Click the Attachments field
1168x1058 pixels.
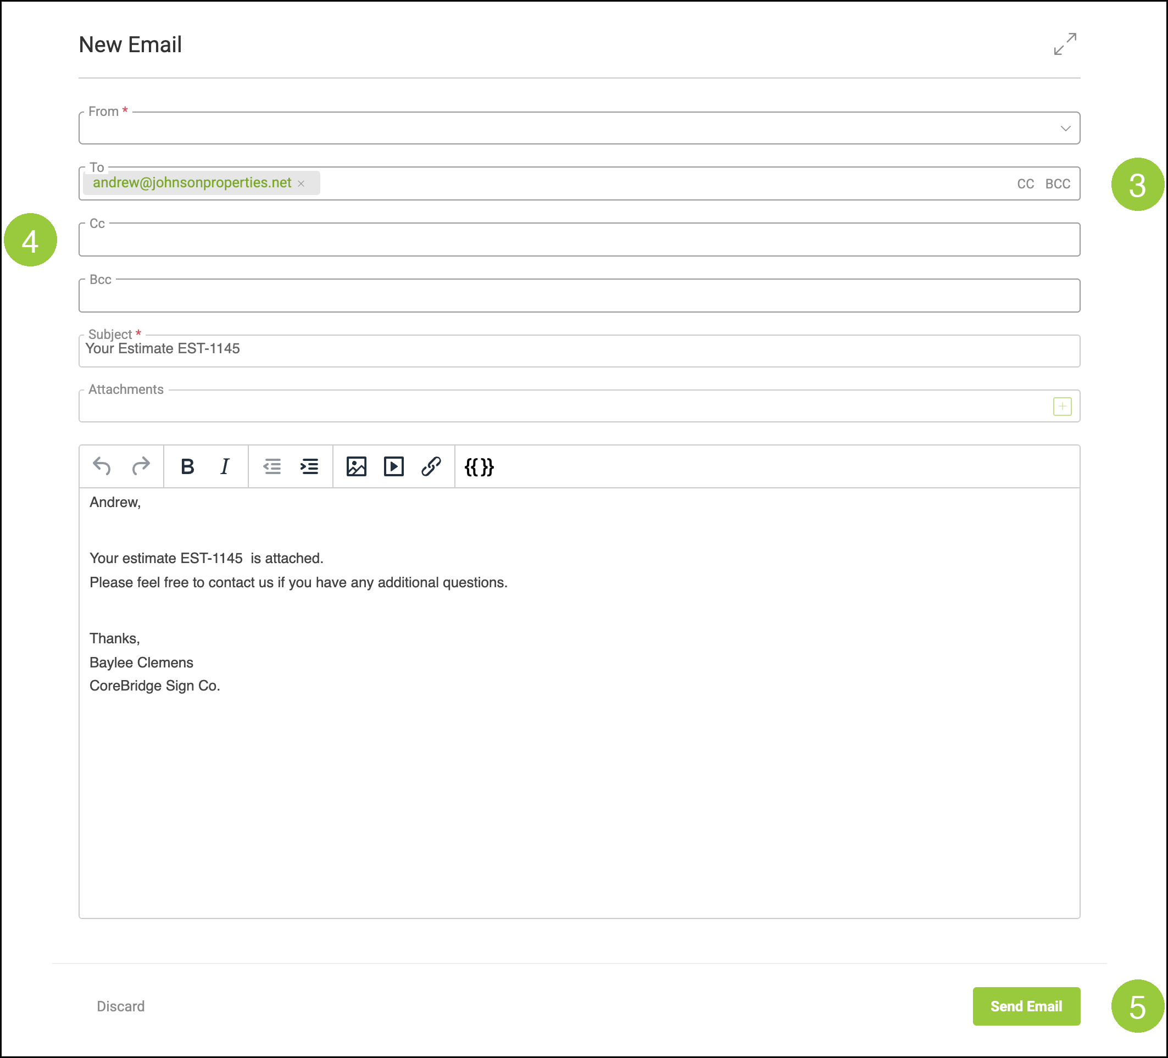tap(580, 405)
